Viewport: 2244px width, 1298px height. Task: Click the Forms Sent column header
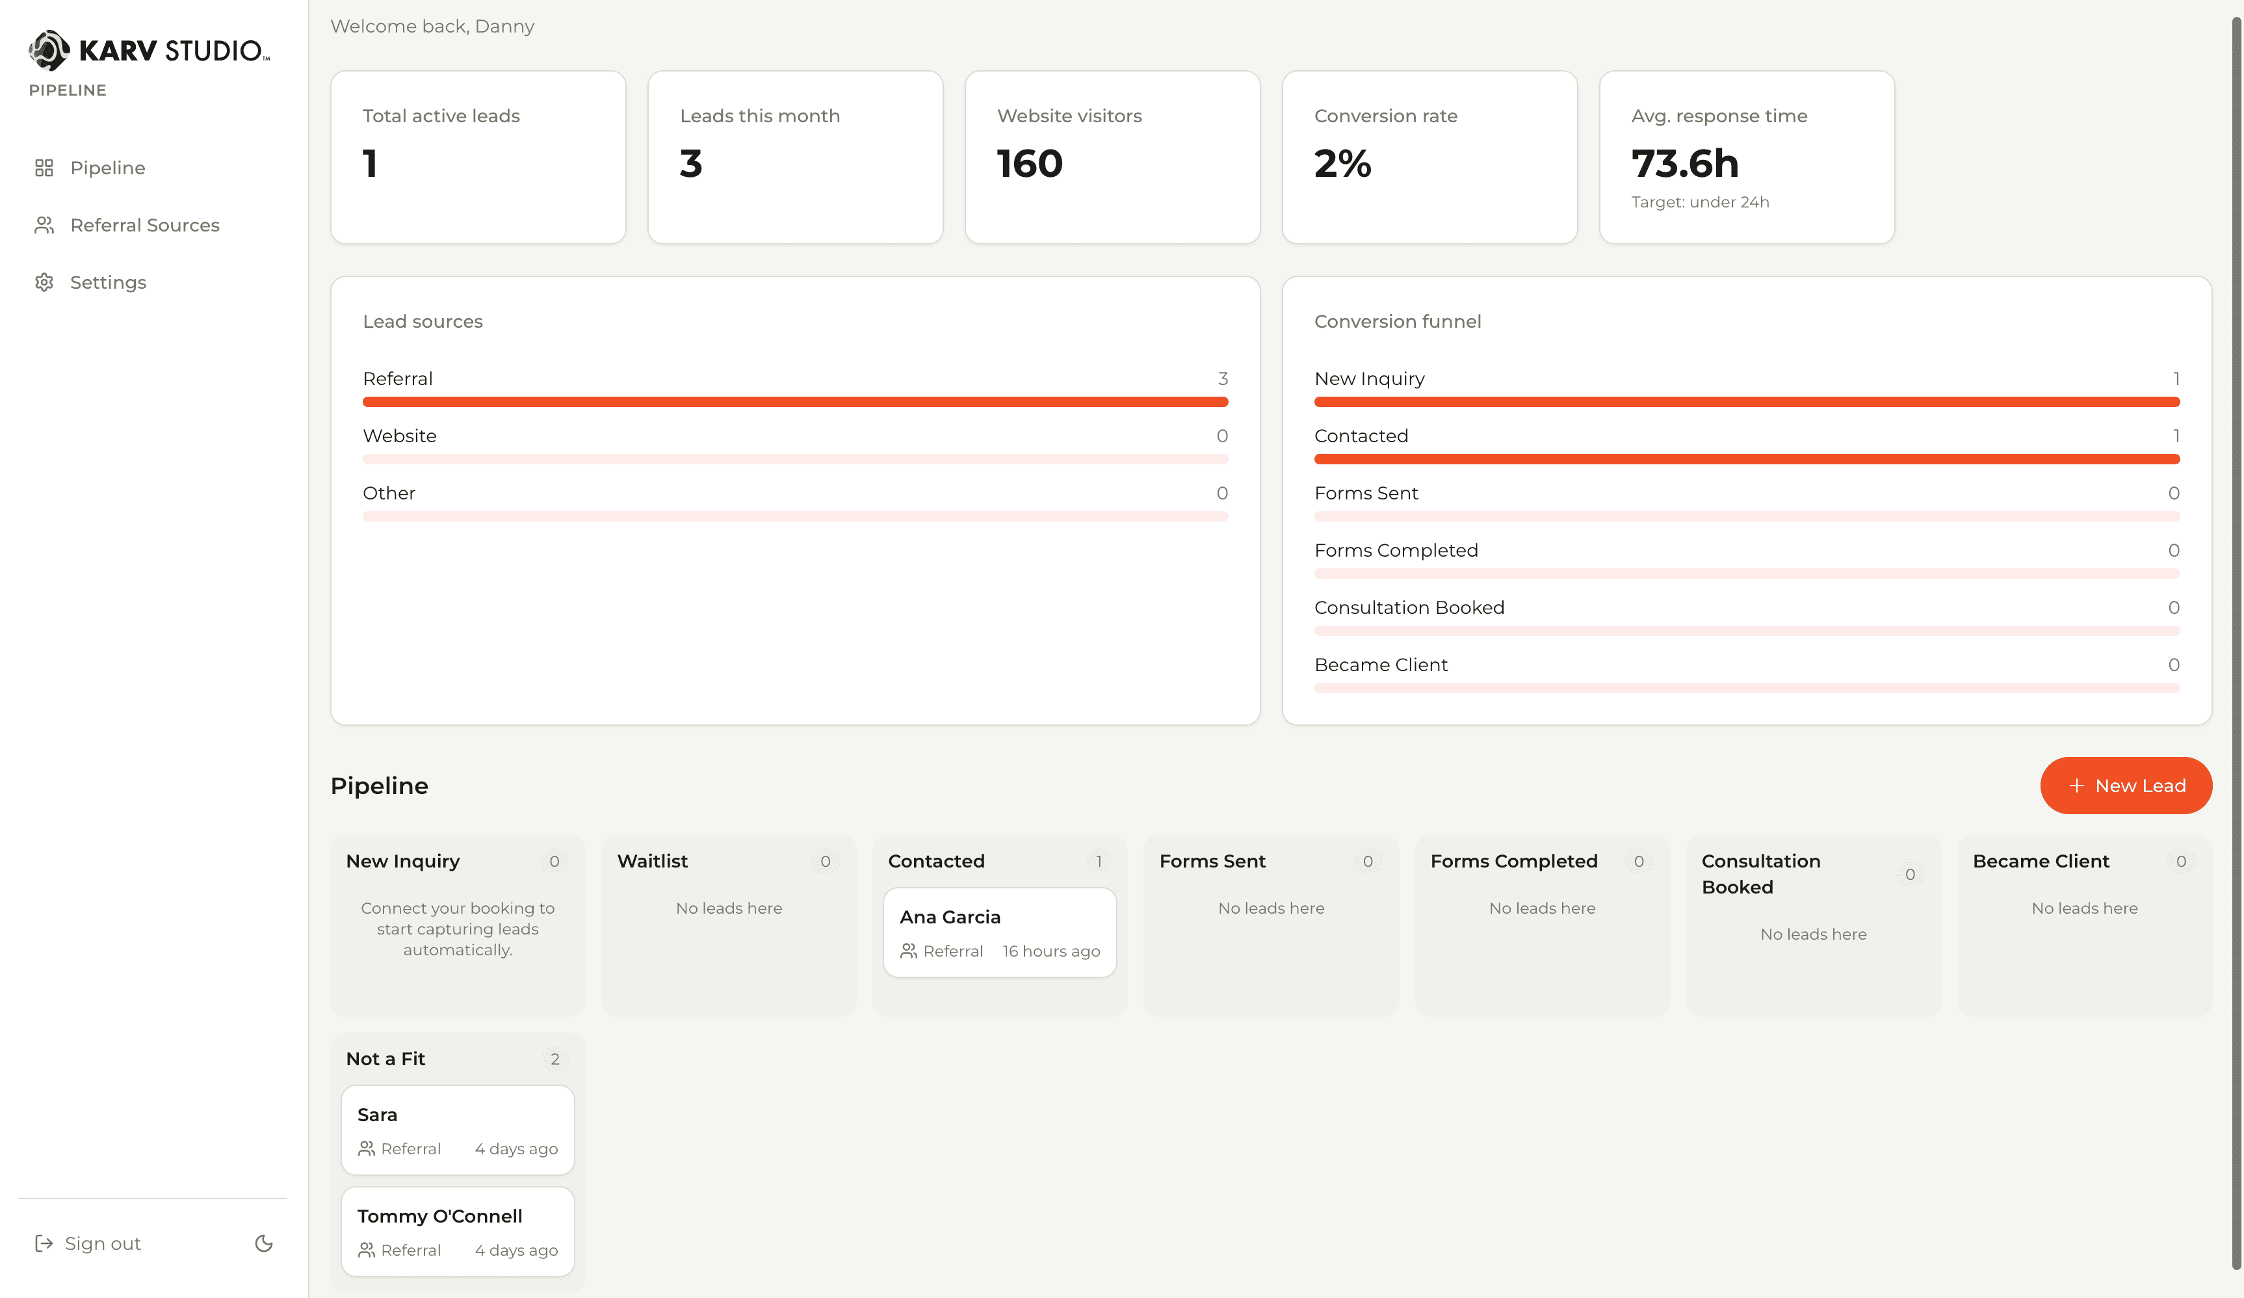(1212, 860)
